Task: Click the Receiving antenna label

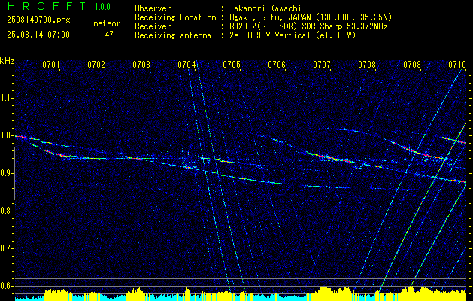Action: coord(173,35)
